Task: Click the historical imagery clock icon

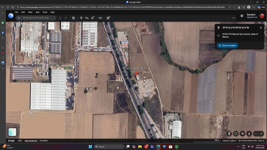Action: [x=74, y=18]
